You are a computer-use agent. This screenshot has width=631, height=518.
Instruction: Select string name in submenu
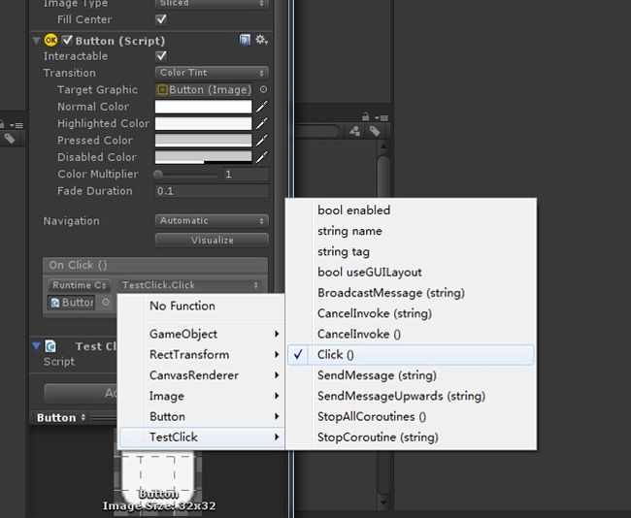click(411, 231)
